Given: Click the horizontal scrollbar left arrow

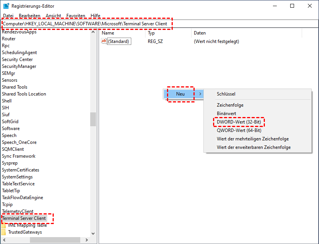Looking at the screenshot, I should tap(4, 240).
